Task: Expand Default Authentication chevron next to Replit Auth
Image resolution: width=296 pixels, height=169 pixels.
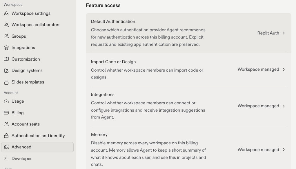Action: pos(284,33)
